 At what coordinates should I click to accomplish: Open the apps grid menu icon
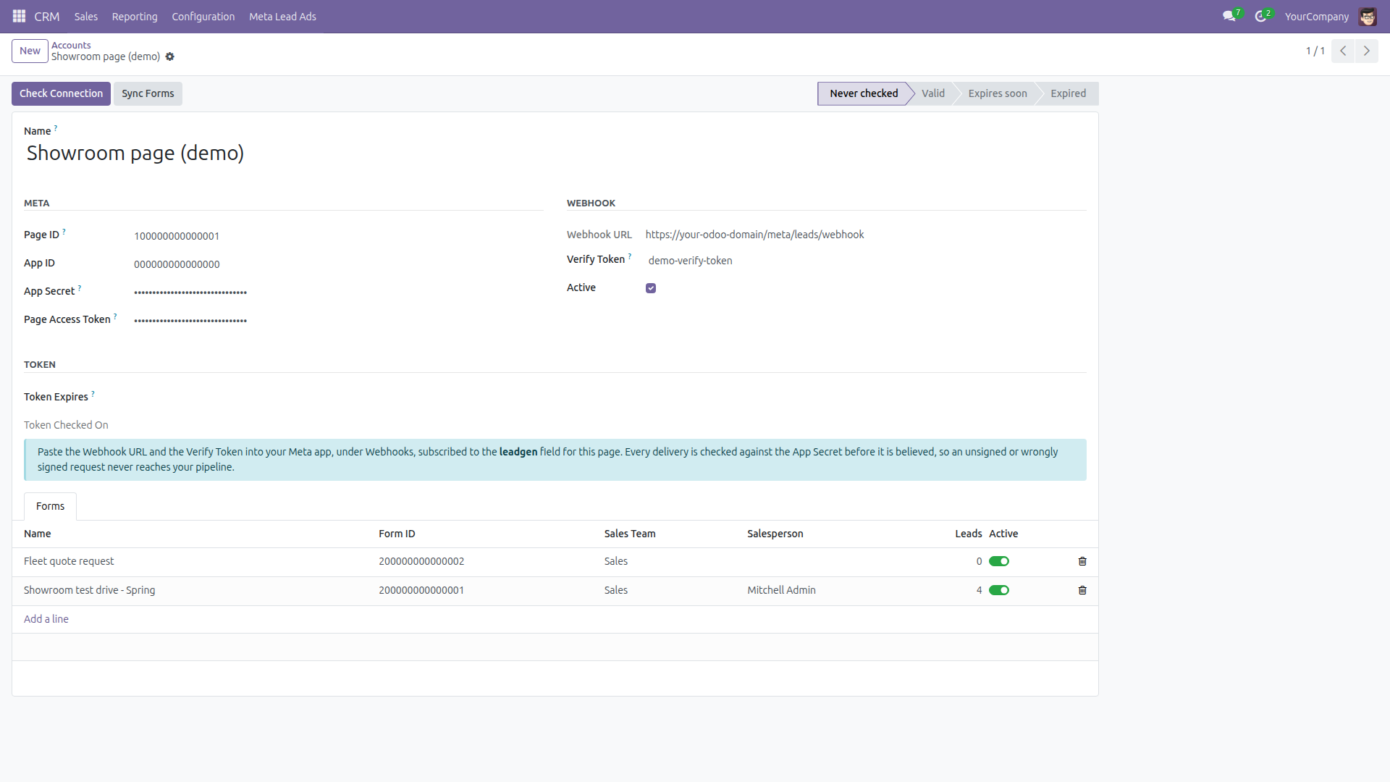click(x=20, y=16)
